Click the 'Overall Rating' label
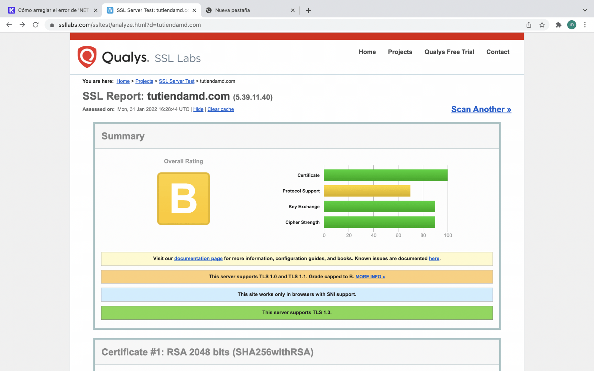Viewport: 594px width, 371px height. point(184,161)
